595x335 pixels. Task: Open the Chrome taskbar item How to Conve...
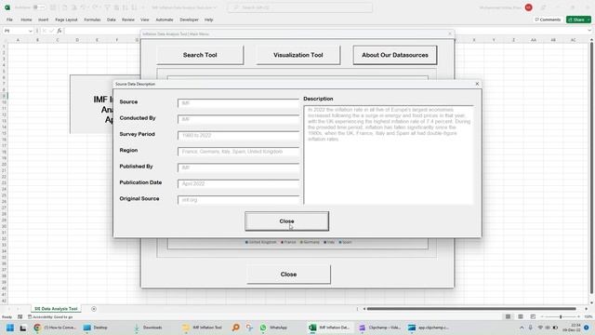56,328
